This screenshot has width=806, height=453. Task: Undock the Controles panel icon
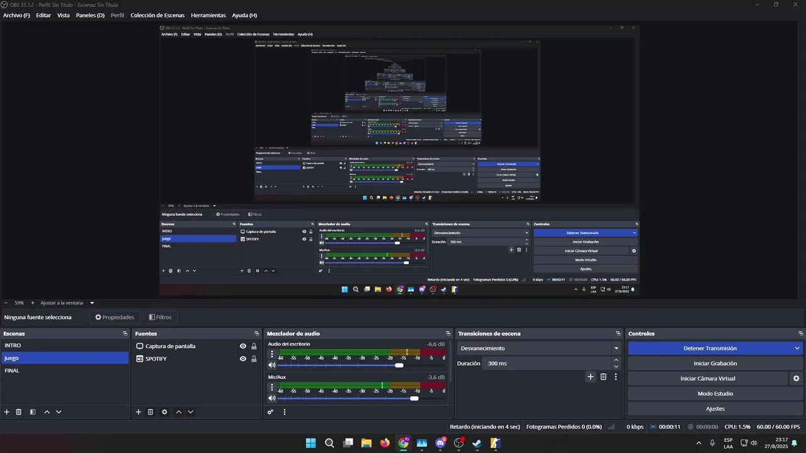tap(801, 333)
